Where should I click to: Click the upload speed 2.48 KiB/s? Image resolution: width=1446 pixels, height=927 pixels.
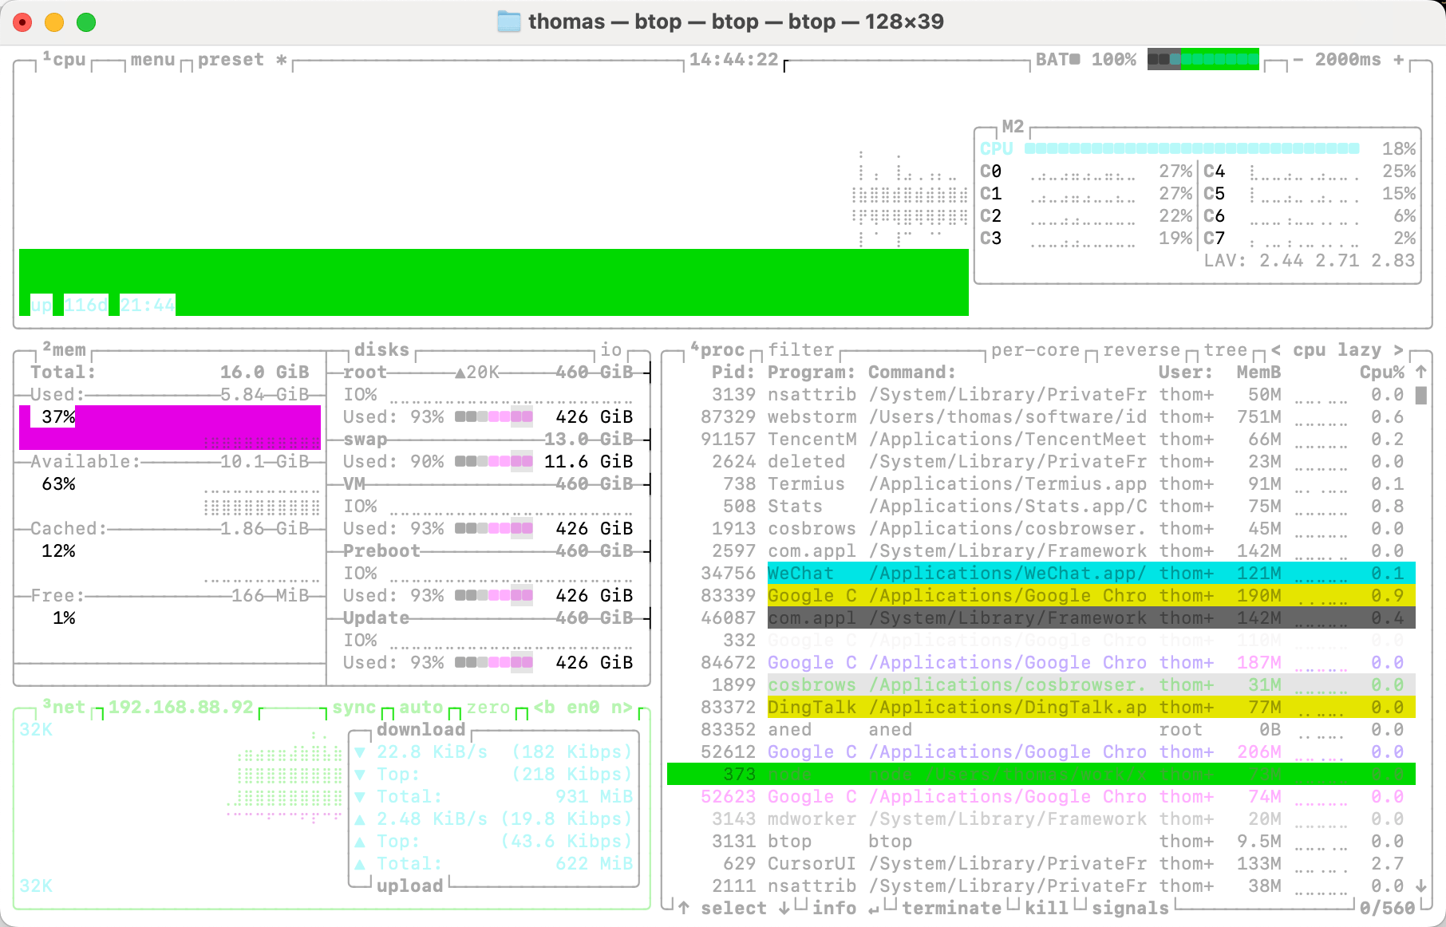[432, 819]
